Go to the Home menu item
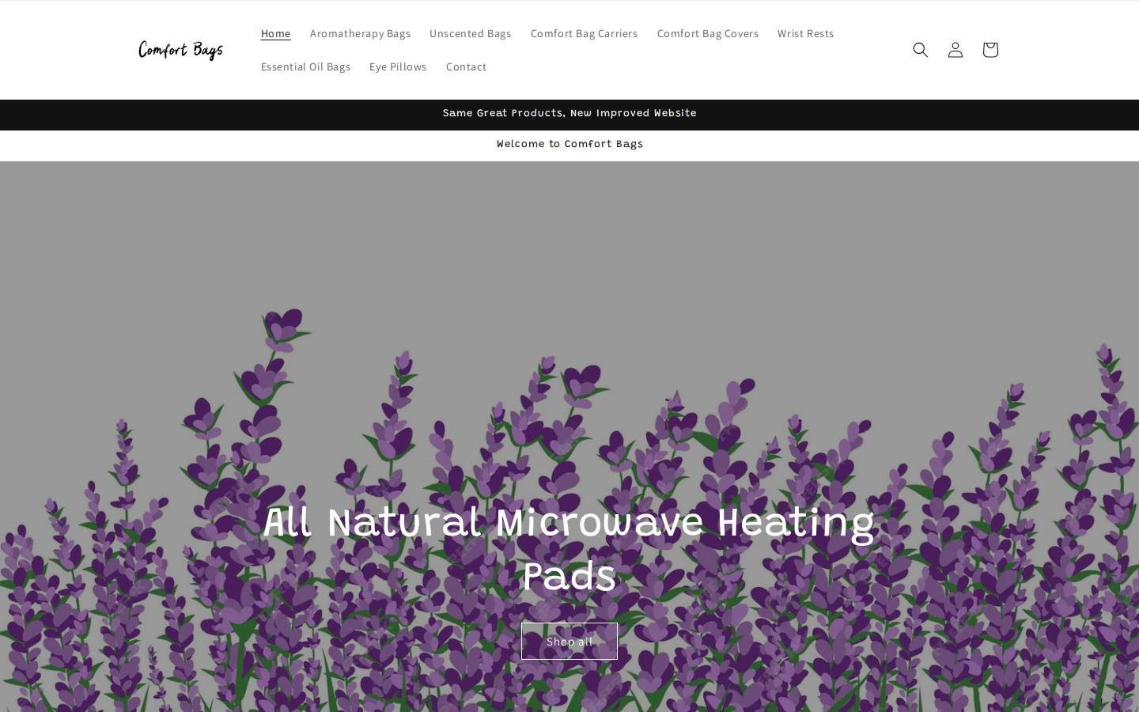 pos(276,33)
